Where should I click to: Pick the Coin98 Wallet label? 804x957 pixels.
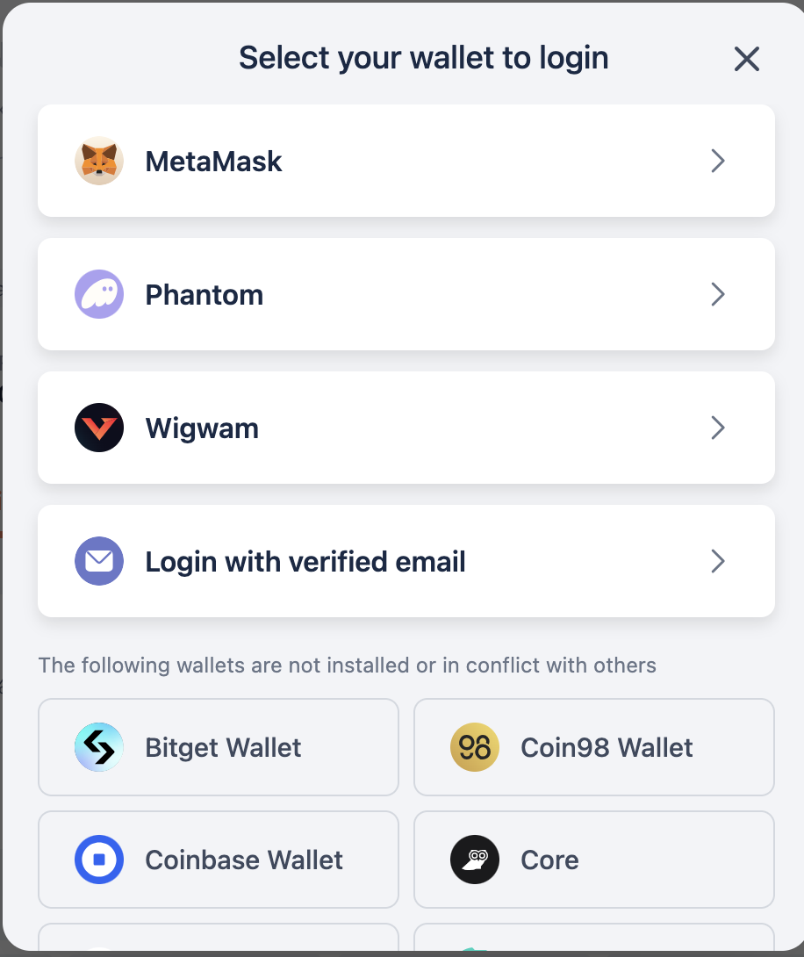pos(607,748)
